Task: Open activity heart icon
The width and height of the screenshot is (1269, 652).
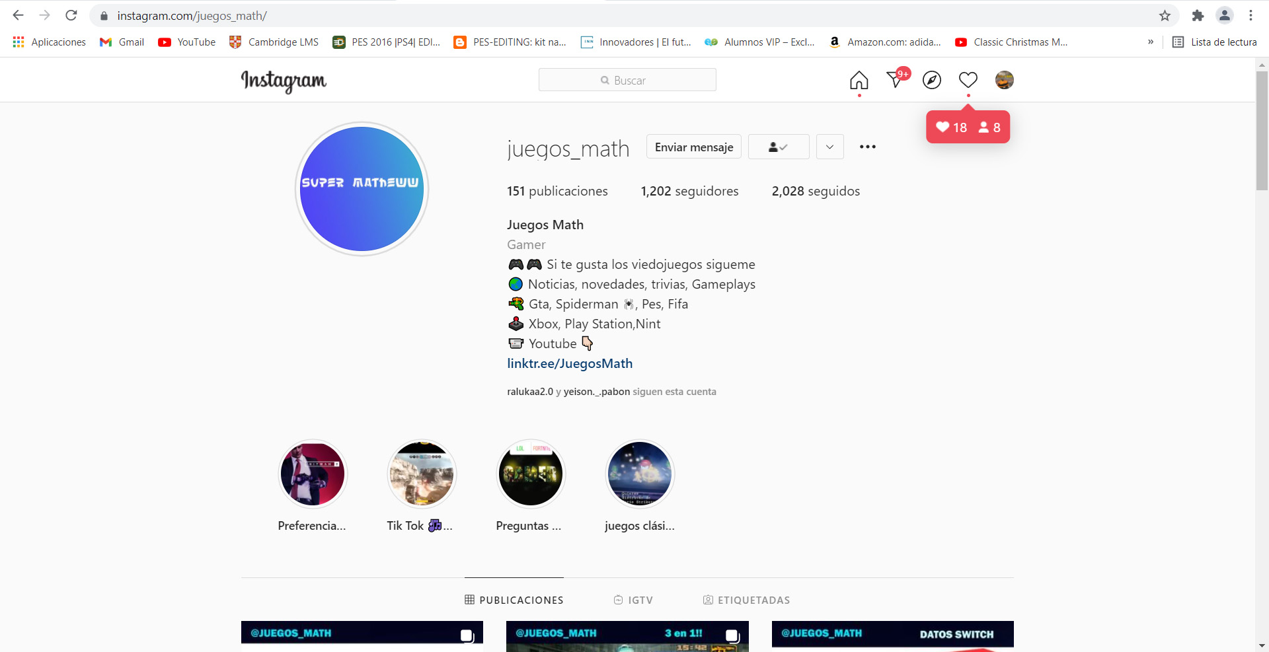Action: coord(968,80)
